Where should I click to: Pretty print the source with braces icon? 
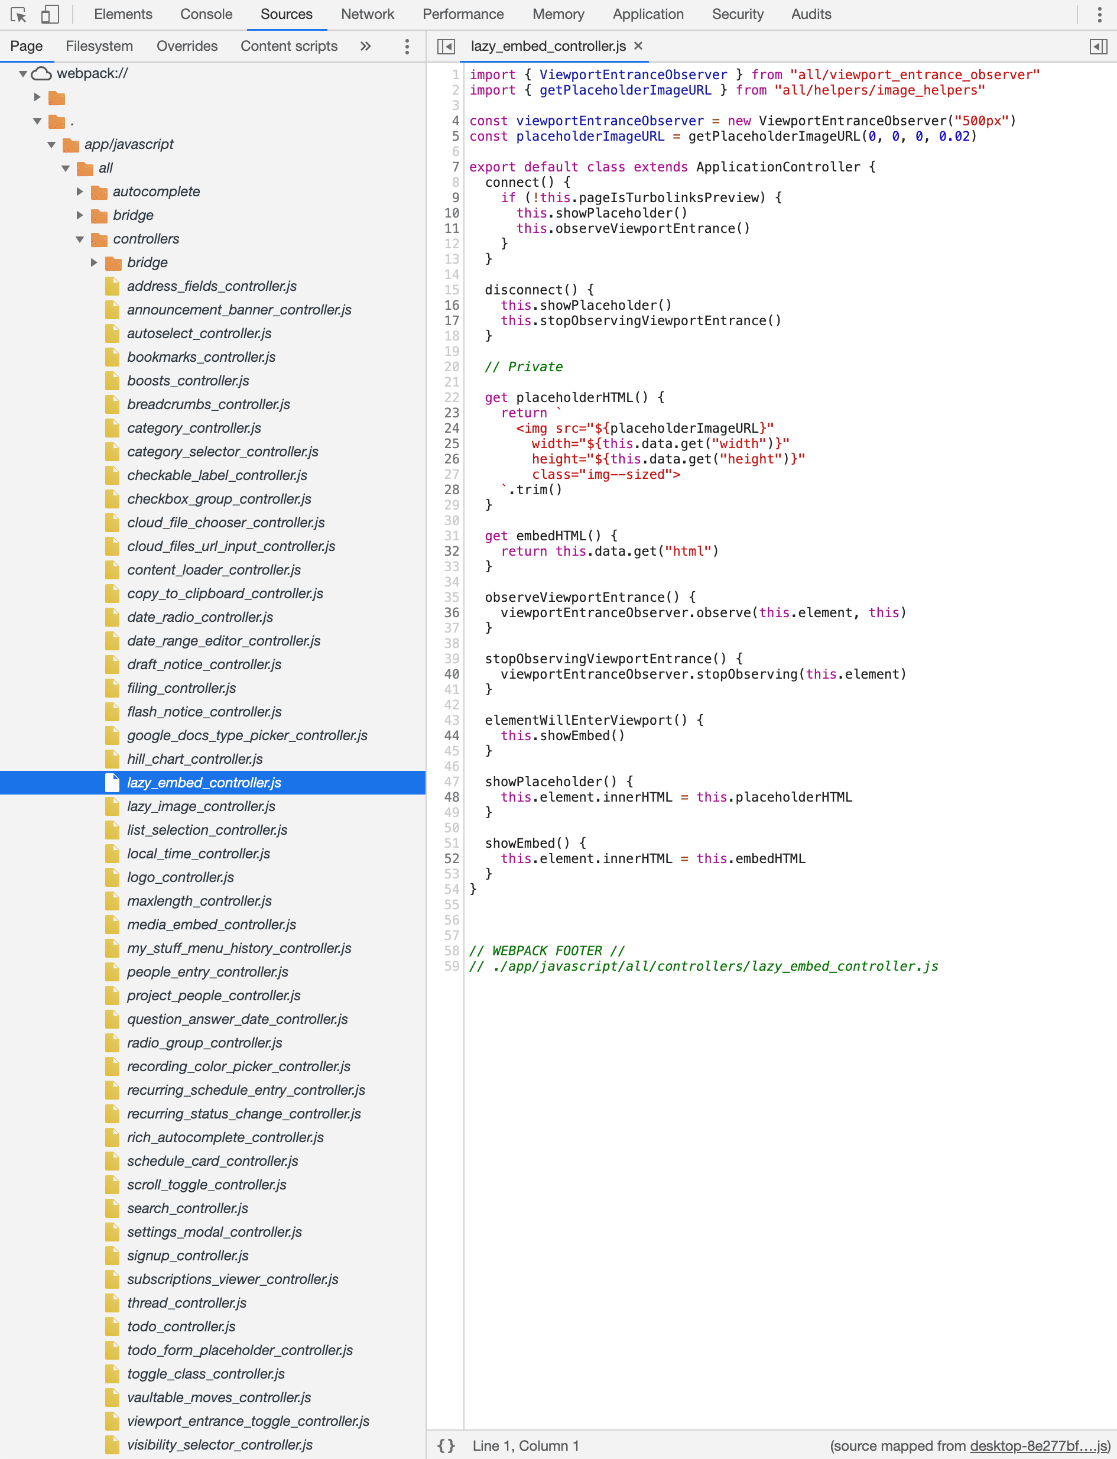[446, 1446]
